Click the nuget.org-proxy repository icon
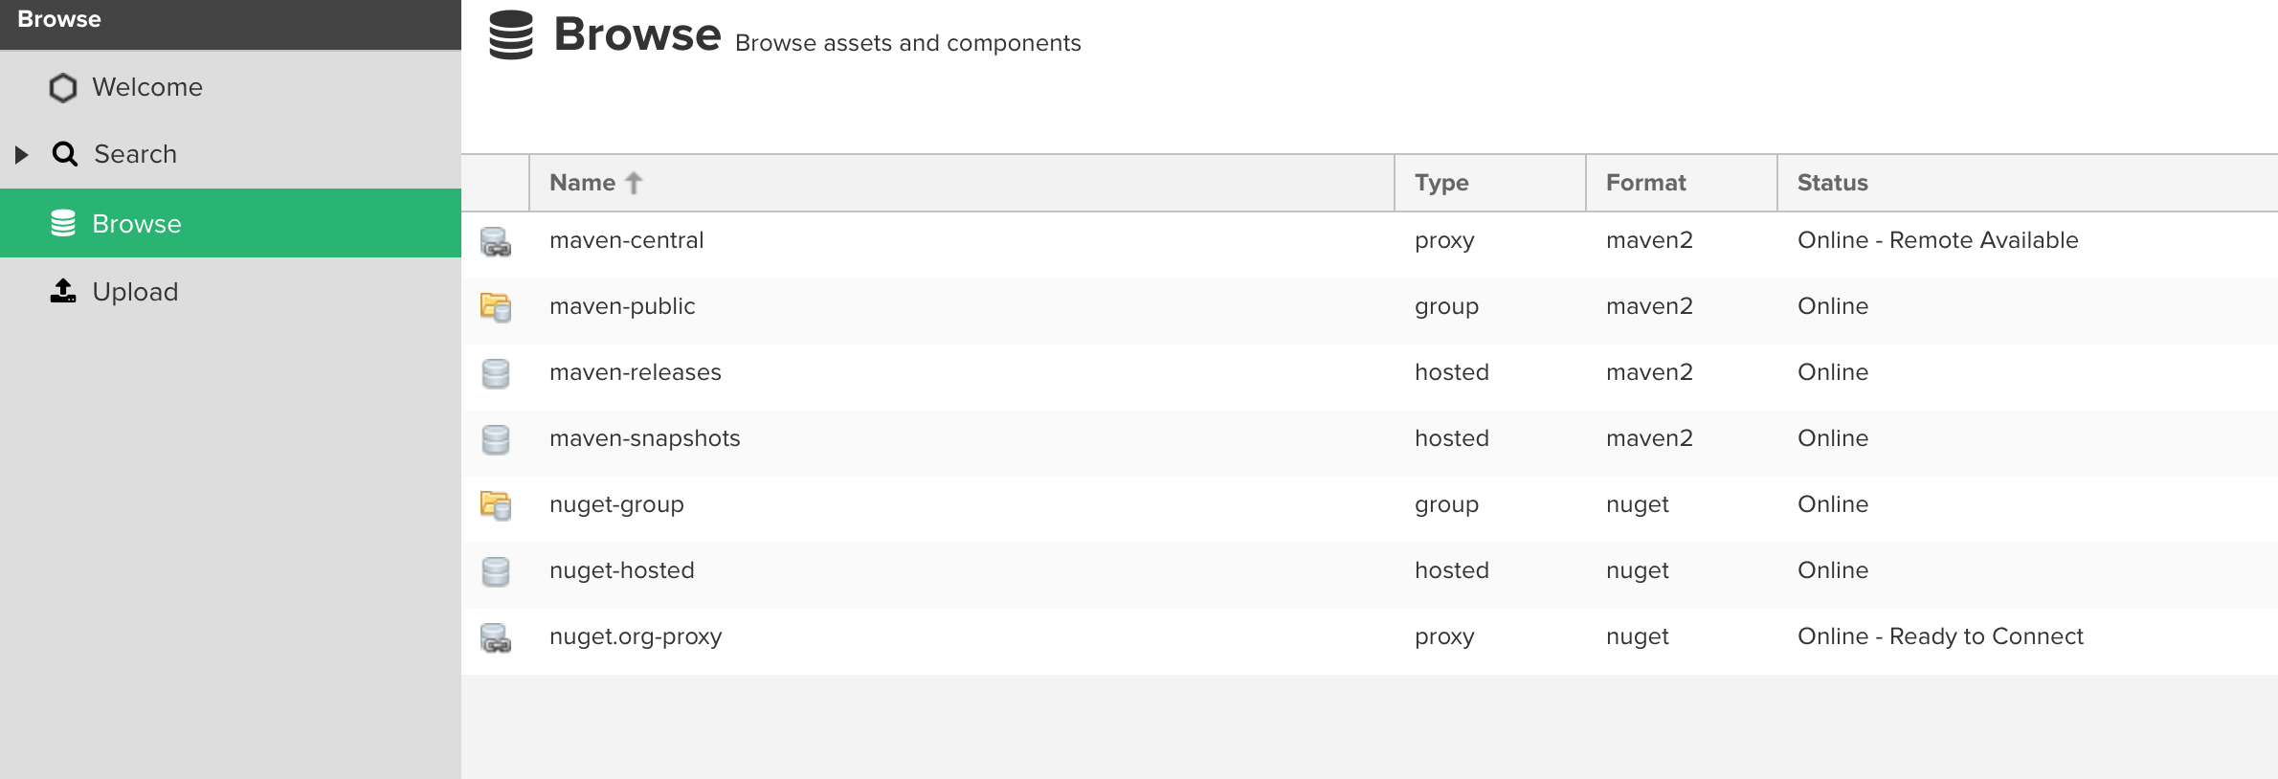The width and height of the screenshot is (2278, 779). pyautogui.click(x=495, y=637)
